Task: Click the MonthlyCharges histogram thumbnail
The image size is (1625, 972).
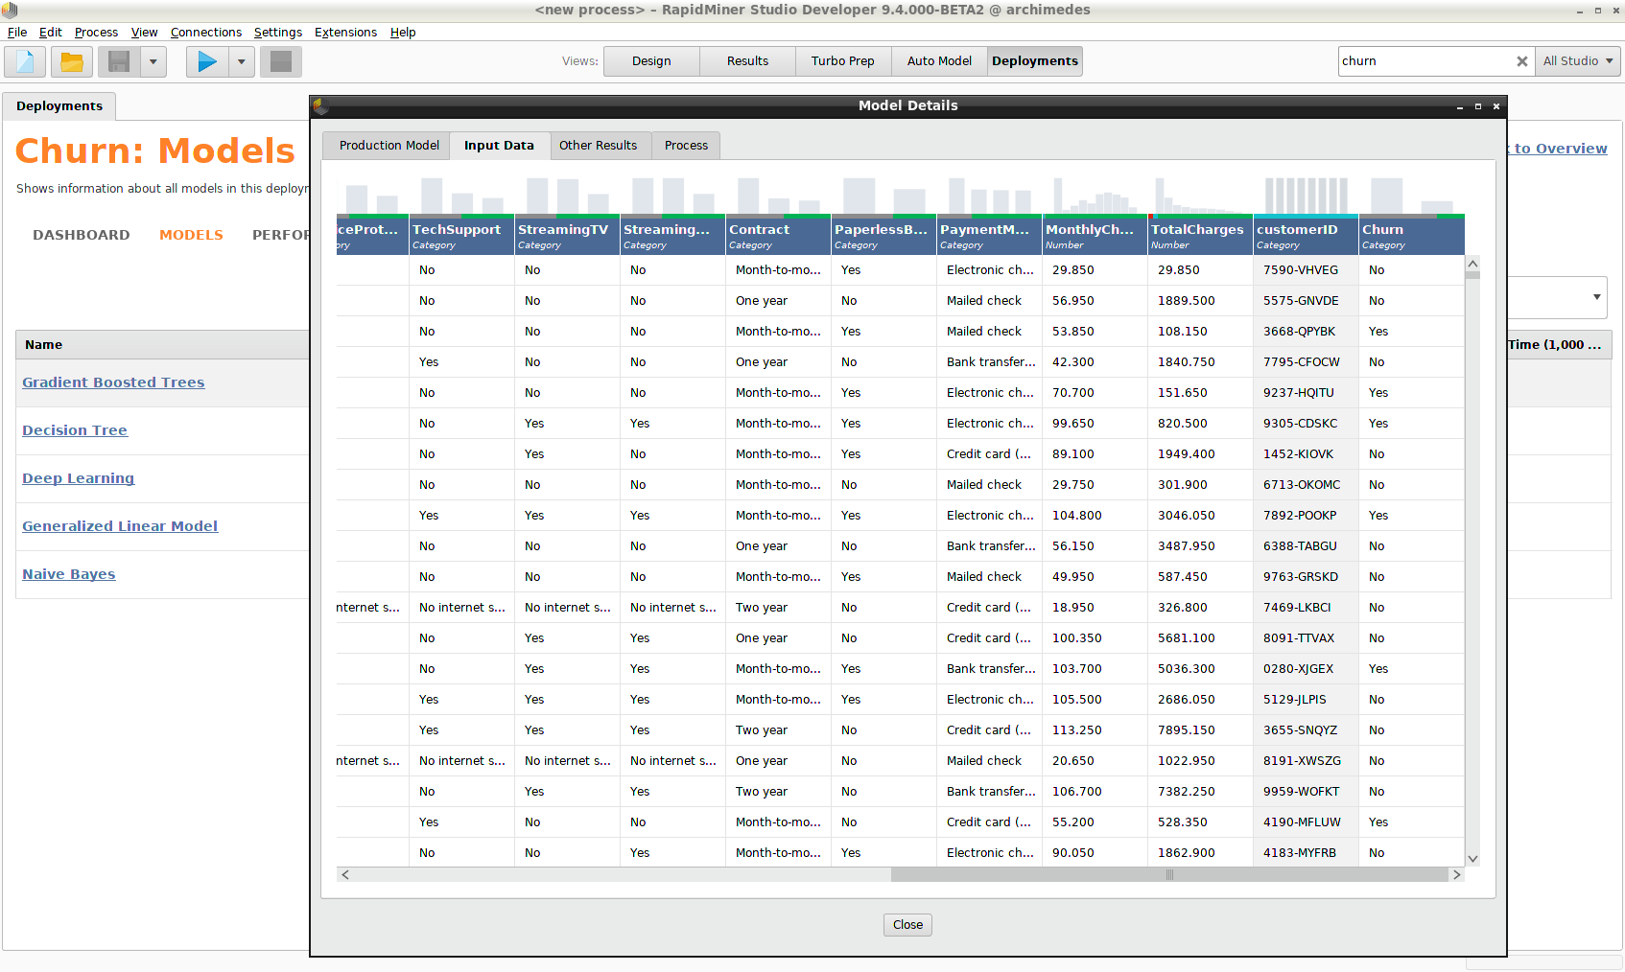Action: [1095, 196]
